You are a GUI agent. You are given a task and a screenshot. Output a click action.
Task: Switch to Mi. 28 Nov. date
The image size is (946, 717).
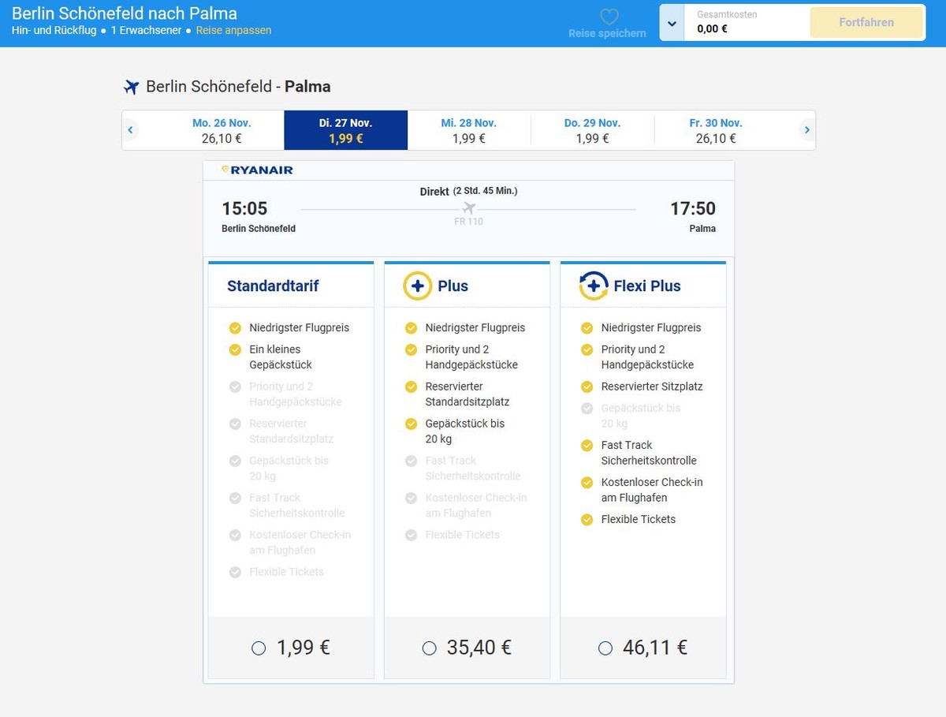(x=469, y=130)
